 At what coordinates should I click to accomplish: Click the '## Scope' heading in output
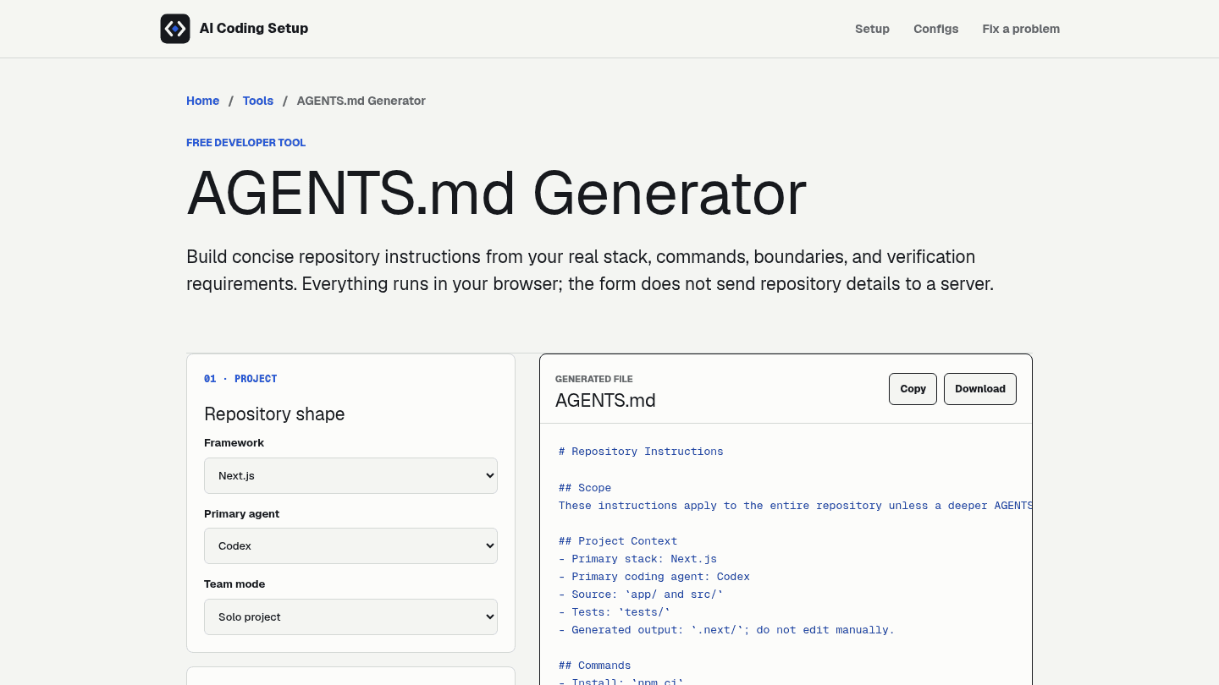(585, 488)
